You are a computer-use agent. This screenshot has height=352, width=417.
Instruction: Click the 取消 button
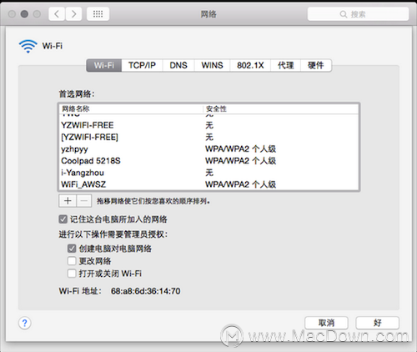point(326,323)
